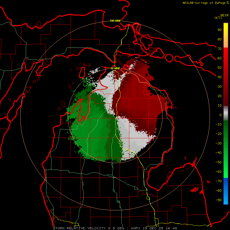Click the blue bottom segment of color bar
Viewport: 230px width, 230px height.
point(226,191)
